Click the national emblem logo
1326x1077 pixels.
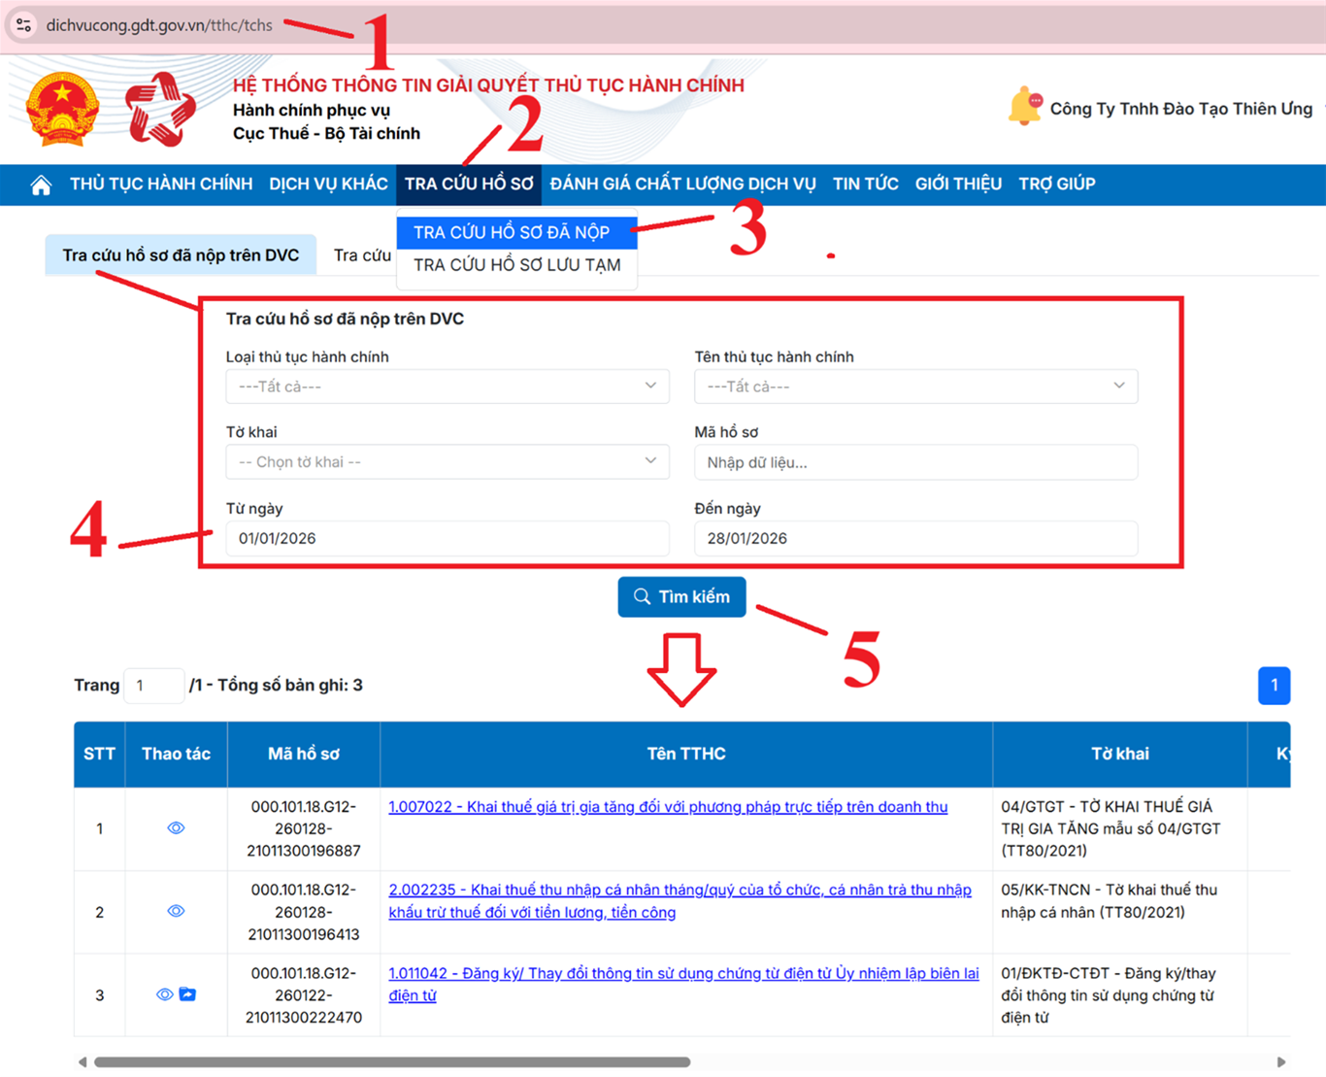click(62, 109)
